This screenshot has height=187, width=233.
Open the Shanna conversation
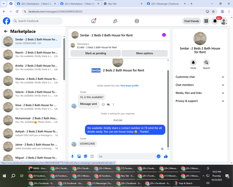pyautogui.click(x=31, y=81)
